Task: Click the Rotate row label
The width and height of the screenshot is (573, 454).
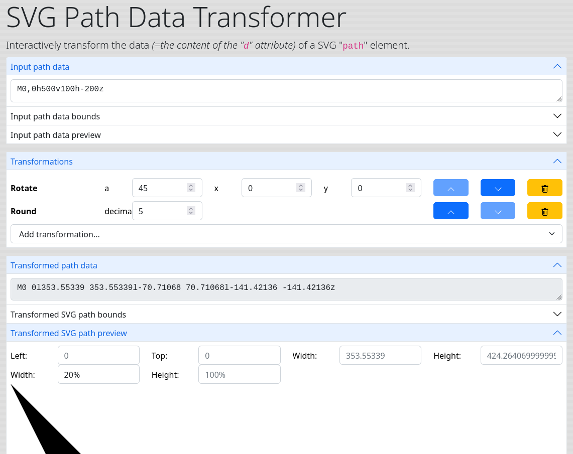Action: (24, 188)
